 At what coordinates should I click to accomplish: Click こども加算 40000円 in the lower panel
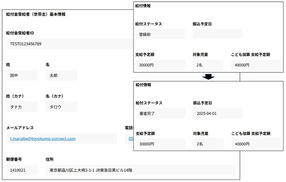[x=256, y=144]
